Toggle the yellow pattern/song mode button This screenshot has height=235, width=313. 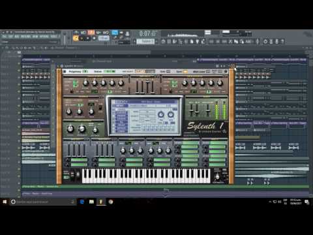click(76, 39)
